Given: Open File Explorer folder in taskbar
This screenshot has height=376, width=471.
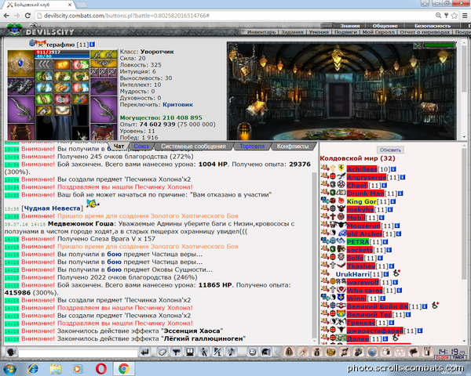Looking at the screenshot, I should click(x=56, y=368).
